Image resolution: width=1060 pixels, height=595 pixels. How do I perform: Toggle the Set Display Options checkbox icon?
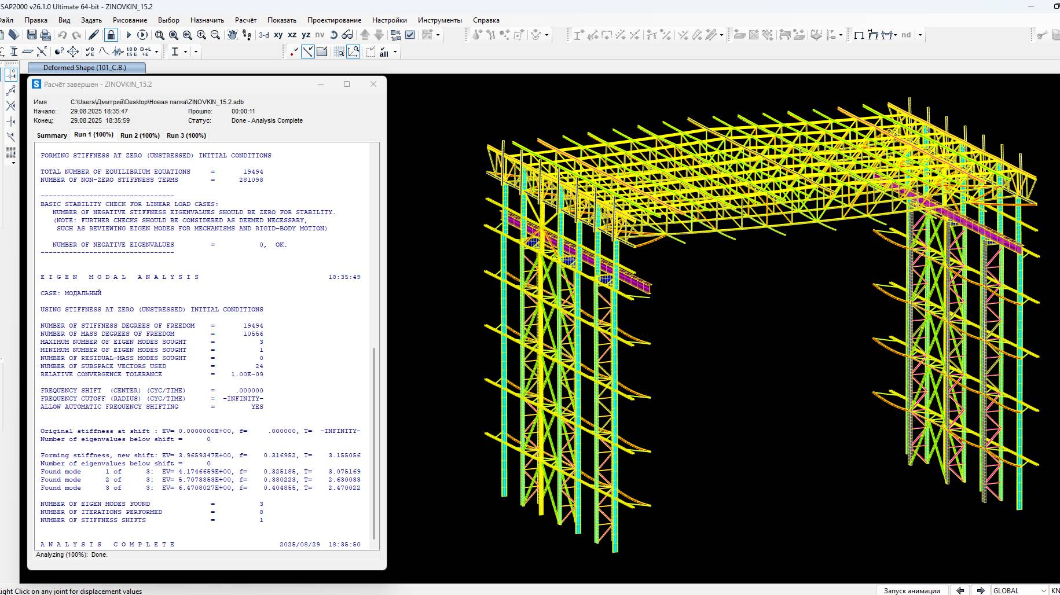click(410, 35)
